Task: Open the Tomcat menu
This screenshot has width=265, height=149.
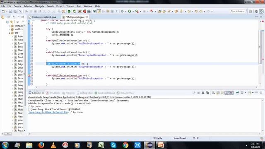Action: [70, 6]
